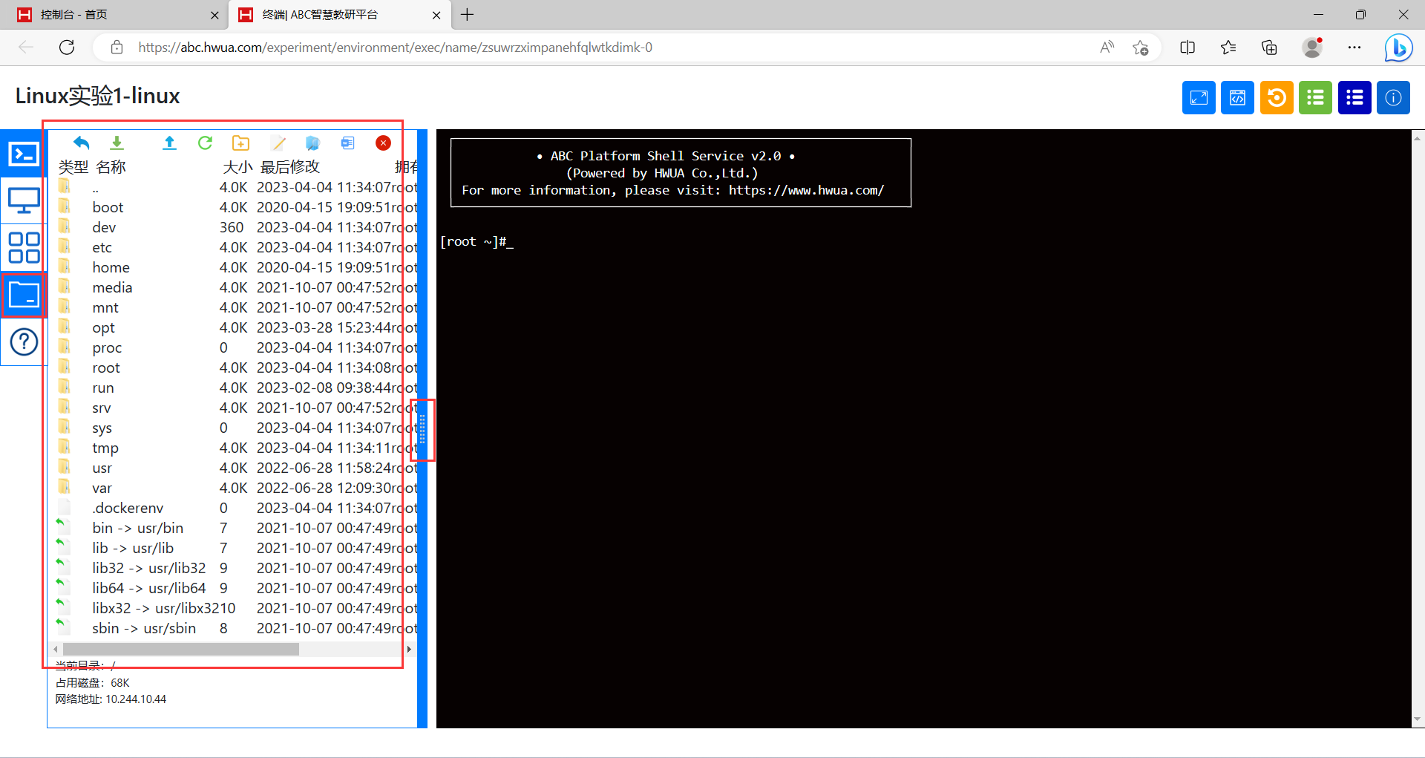Click the magnifier file preview icon
This screenshot has height=758, width=1425.
click(x=312, y=143)
